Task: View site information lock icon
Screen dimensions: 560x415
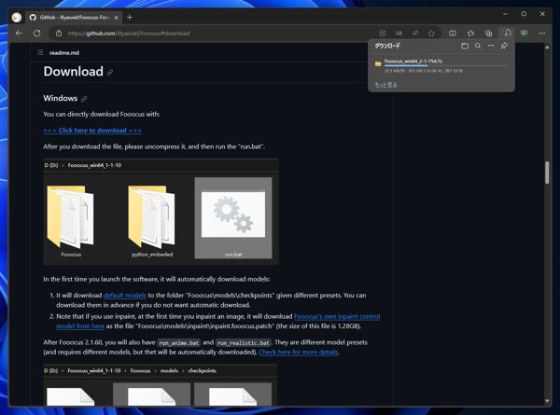Action: click(x=59, y=34)
